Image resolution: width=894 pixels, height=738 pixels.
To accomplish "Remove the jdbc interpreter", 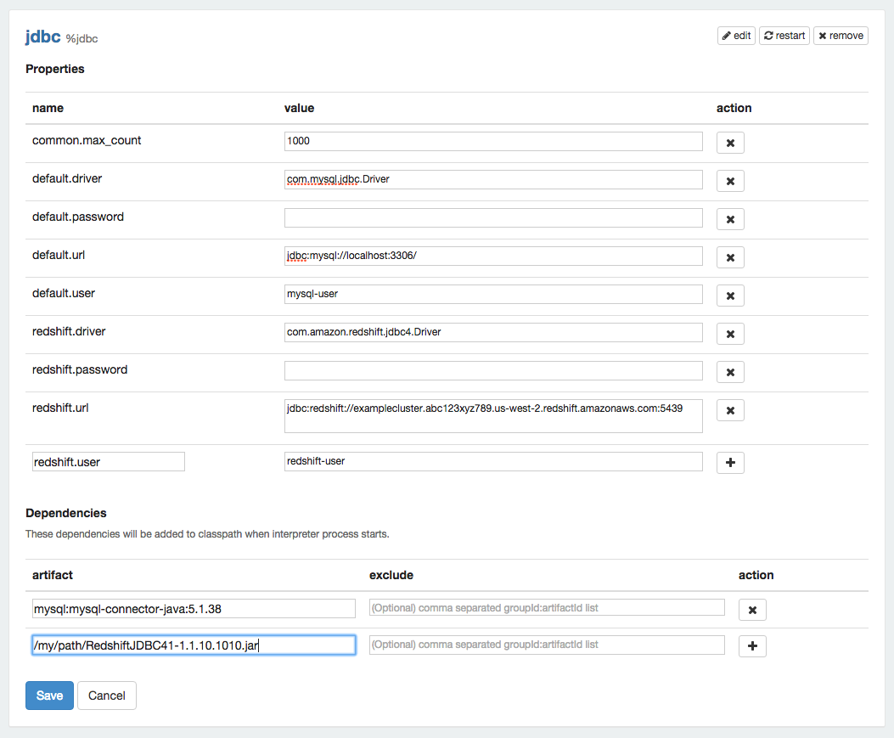I will tap(841, 36).
